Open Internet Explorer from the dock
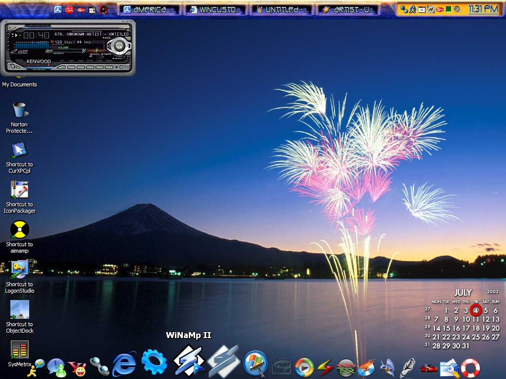The width and height of the screenshot is (506, 379). (124, 364)
